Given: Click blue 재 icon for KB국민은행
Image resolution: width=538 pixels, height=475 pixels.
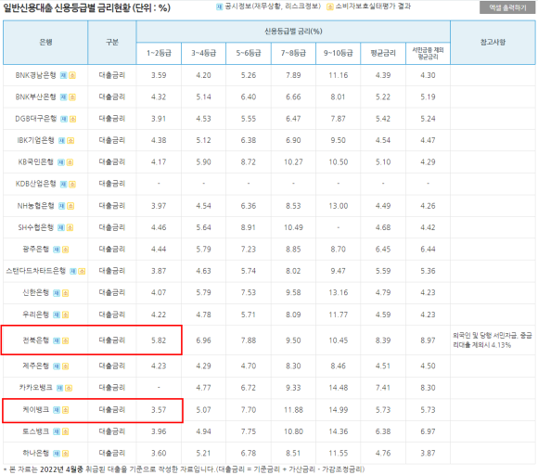Looking at the screenshot, I should click(61, 162).
